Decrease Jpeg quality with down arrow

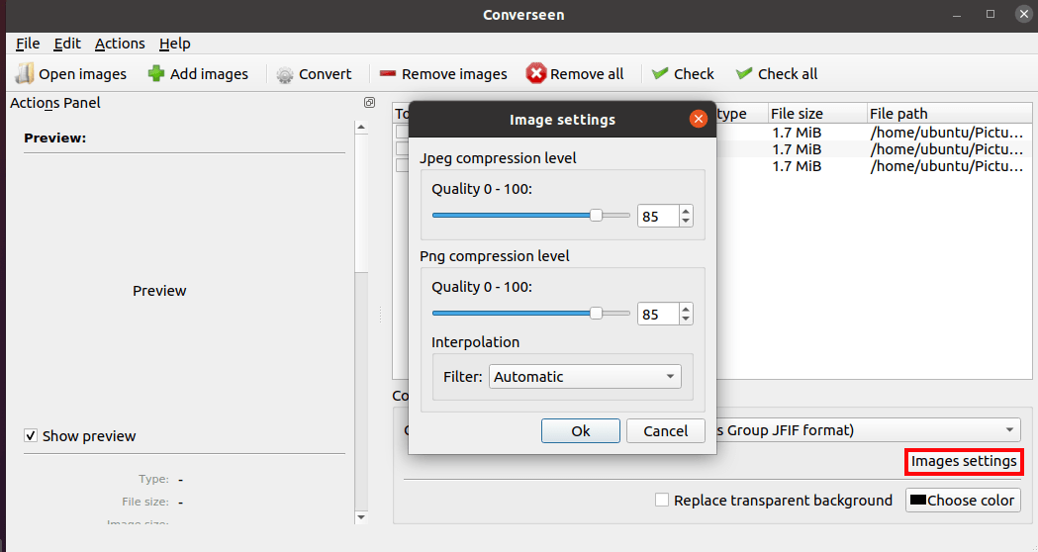(x=686, y=221)
